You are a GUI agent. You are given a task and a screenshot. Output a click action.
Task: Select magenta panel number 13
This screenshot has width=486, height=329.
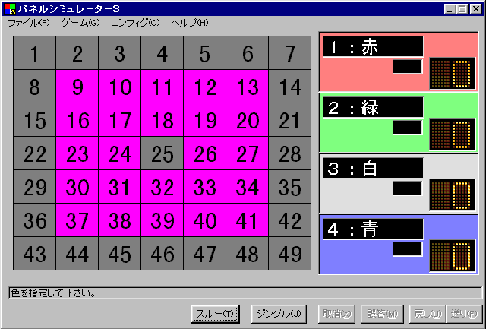248,86
